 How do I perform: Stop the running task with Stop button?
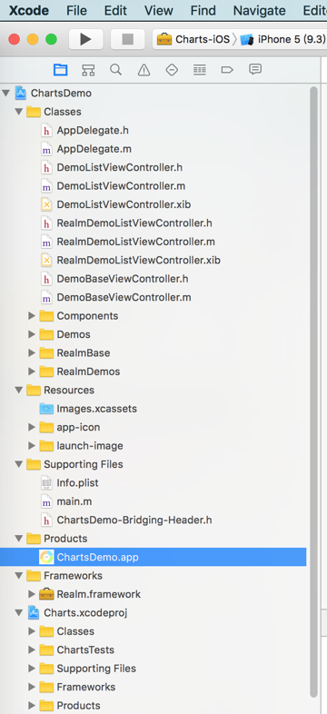[x=127, y=39]
